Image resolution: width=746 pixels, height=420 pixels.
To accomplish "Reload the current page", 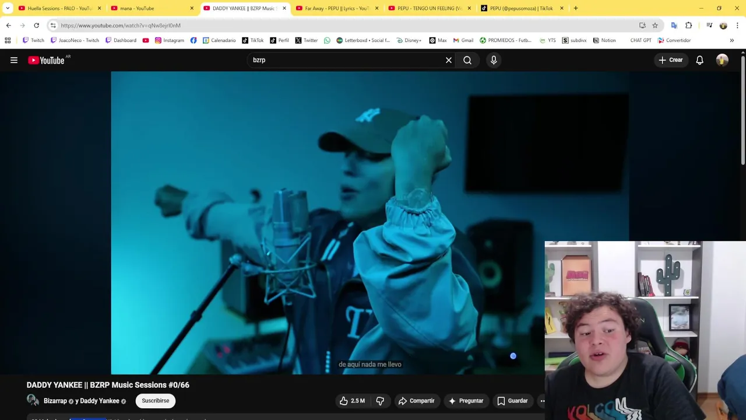I will tap(36, 25).
